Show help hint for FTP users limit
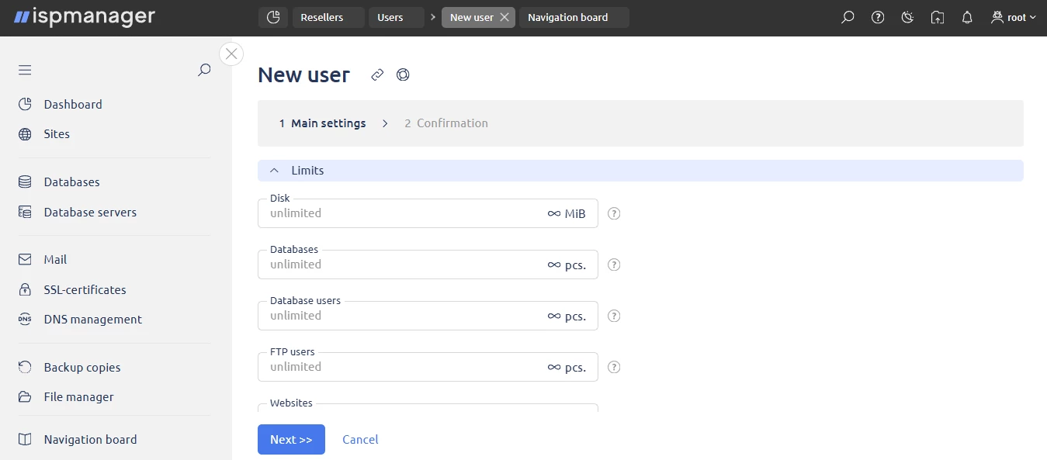Screen dimensions: 1047x460 pyautogui.click(x=614, y=367)
